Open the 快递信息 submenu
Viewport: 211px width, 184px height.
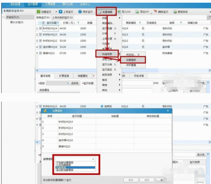coord(107,54)
